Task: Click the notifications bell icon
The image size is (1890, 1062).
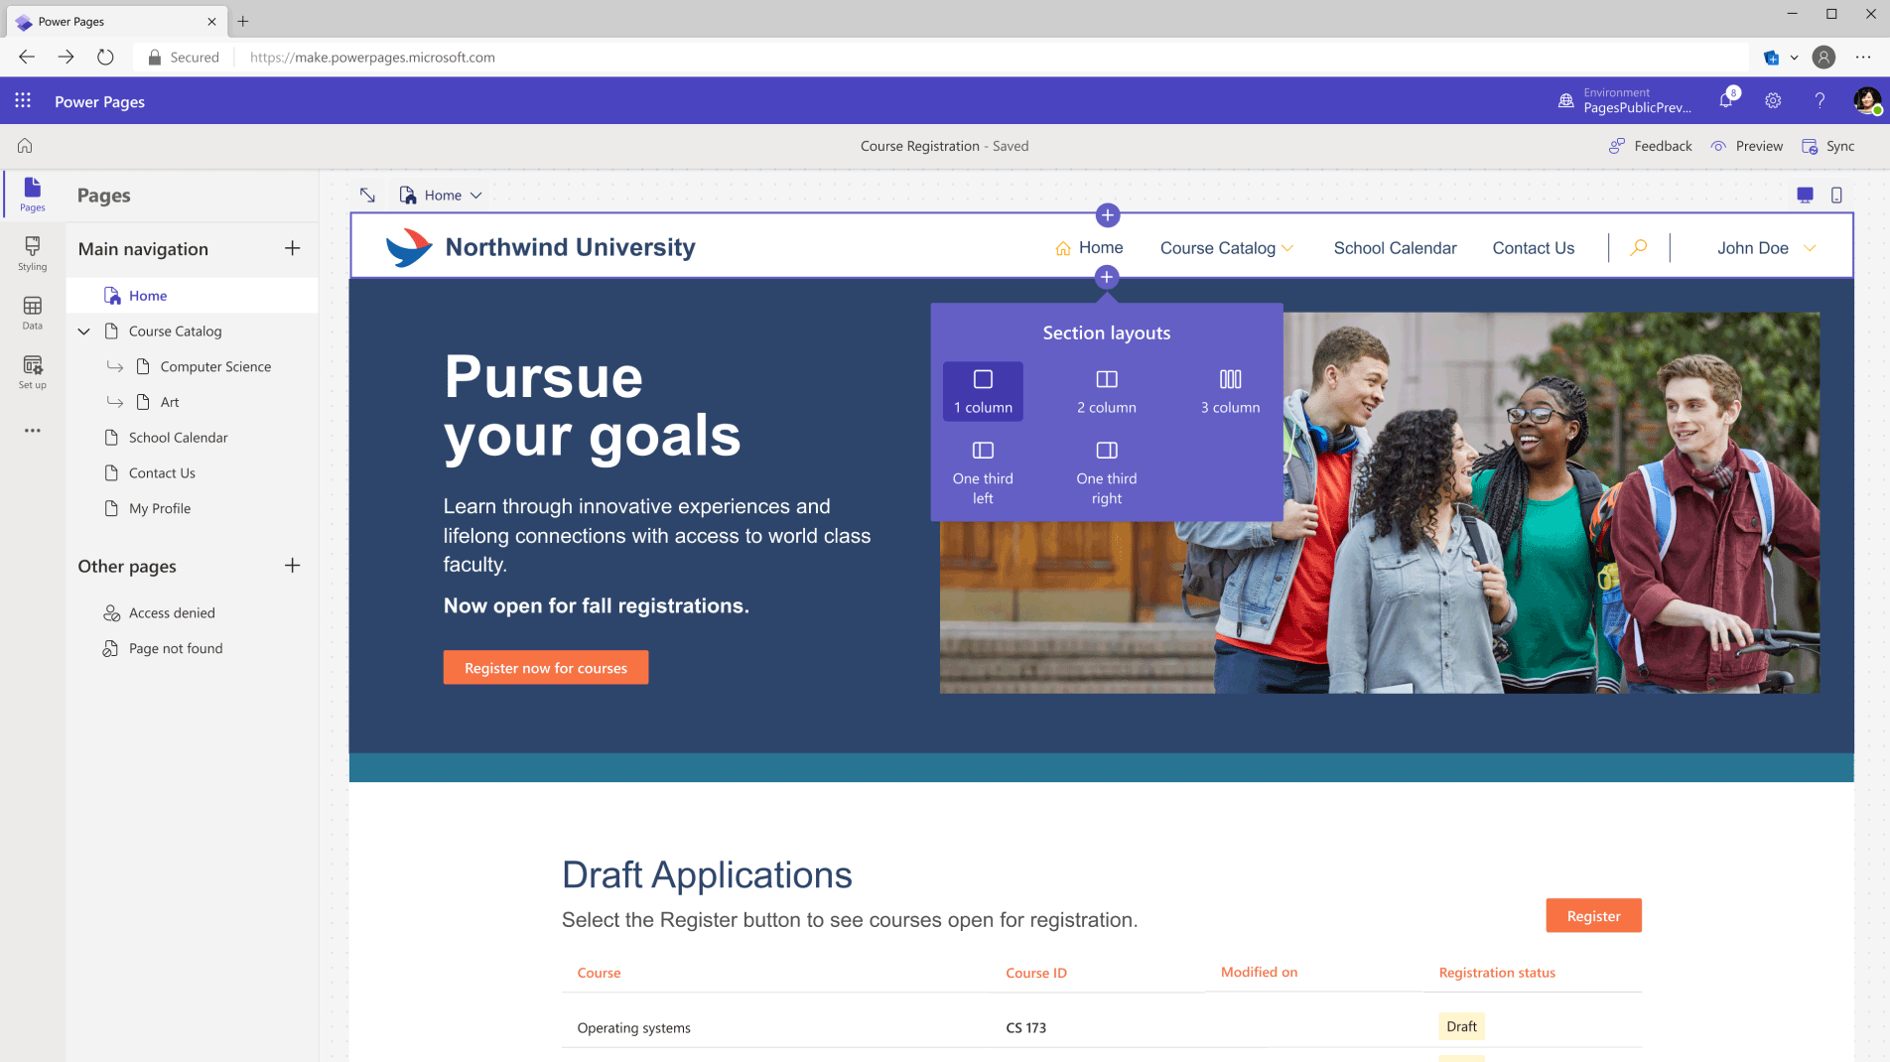Action: pos(1727,100)
